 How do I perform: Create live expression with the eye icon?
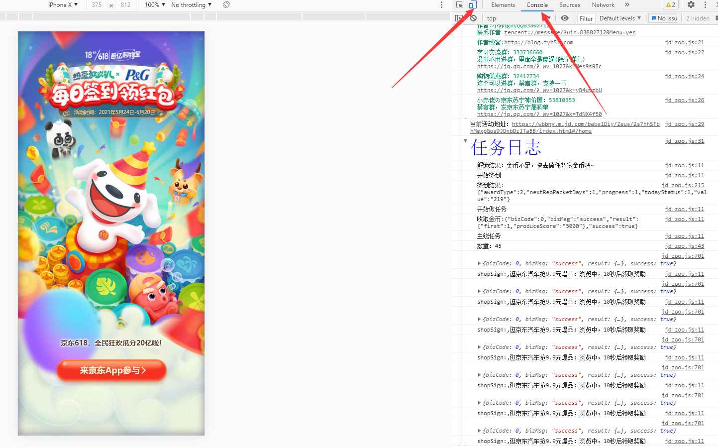point(565,18)
